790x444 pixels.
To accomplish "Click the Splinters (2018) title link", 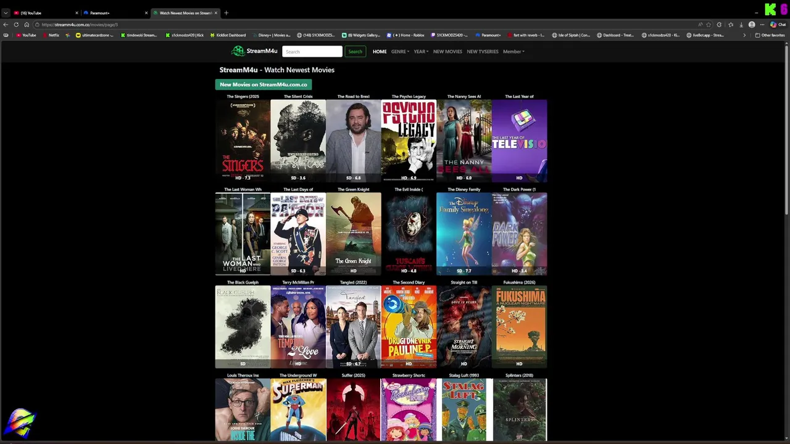I will pyautogui.click(x=519, y=376).
